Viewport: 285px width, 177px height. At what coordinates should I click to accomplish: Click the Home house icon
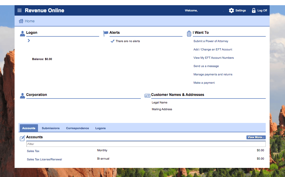point(21,21)
